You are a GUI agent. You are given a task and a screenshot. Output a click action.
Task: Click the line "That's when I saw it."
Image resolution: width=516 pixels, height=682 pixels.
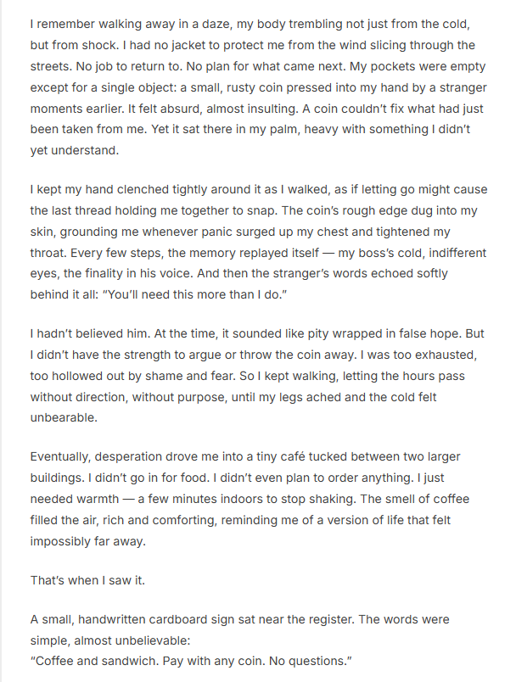pos(88,581)
